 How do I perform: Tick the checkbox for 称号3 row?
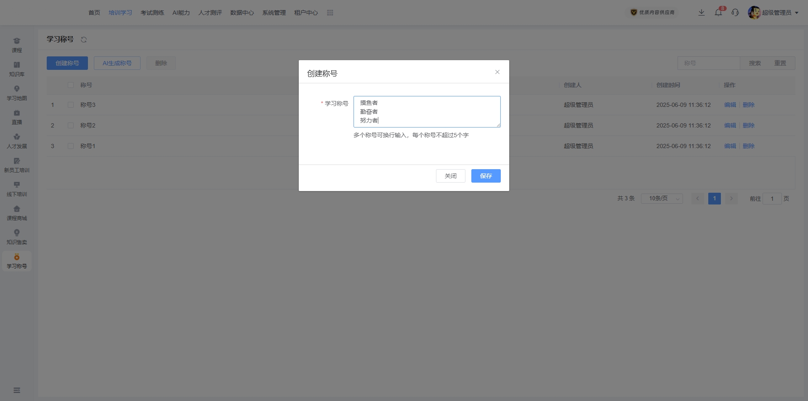[x=71, y=105]
